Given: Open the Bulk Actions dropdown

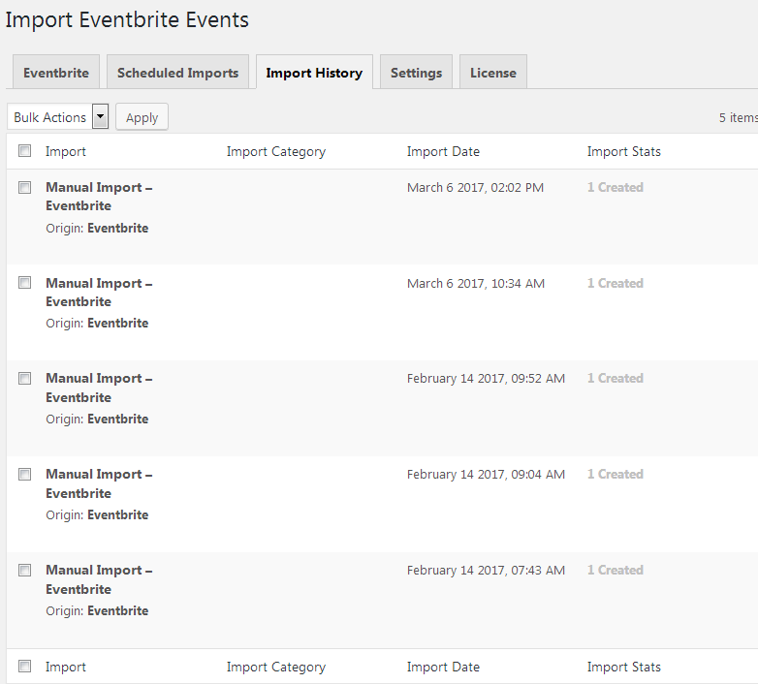Looking at the screenshot, I should [57, 117].
